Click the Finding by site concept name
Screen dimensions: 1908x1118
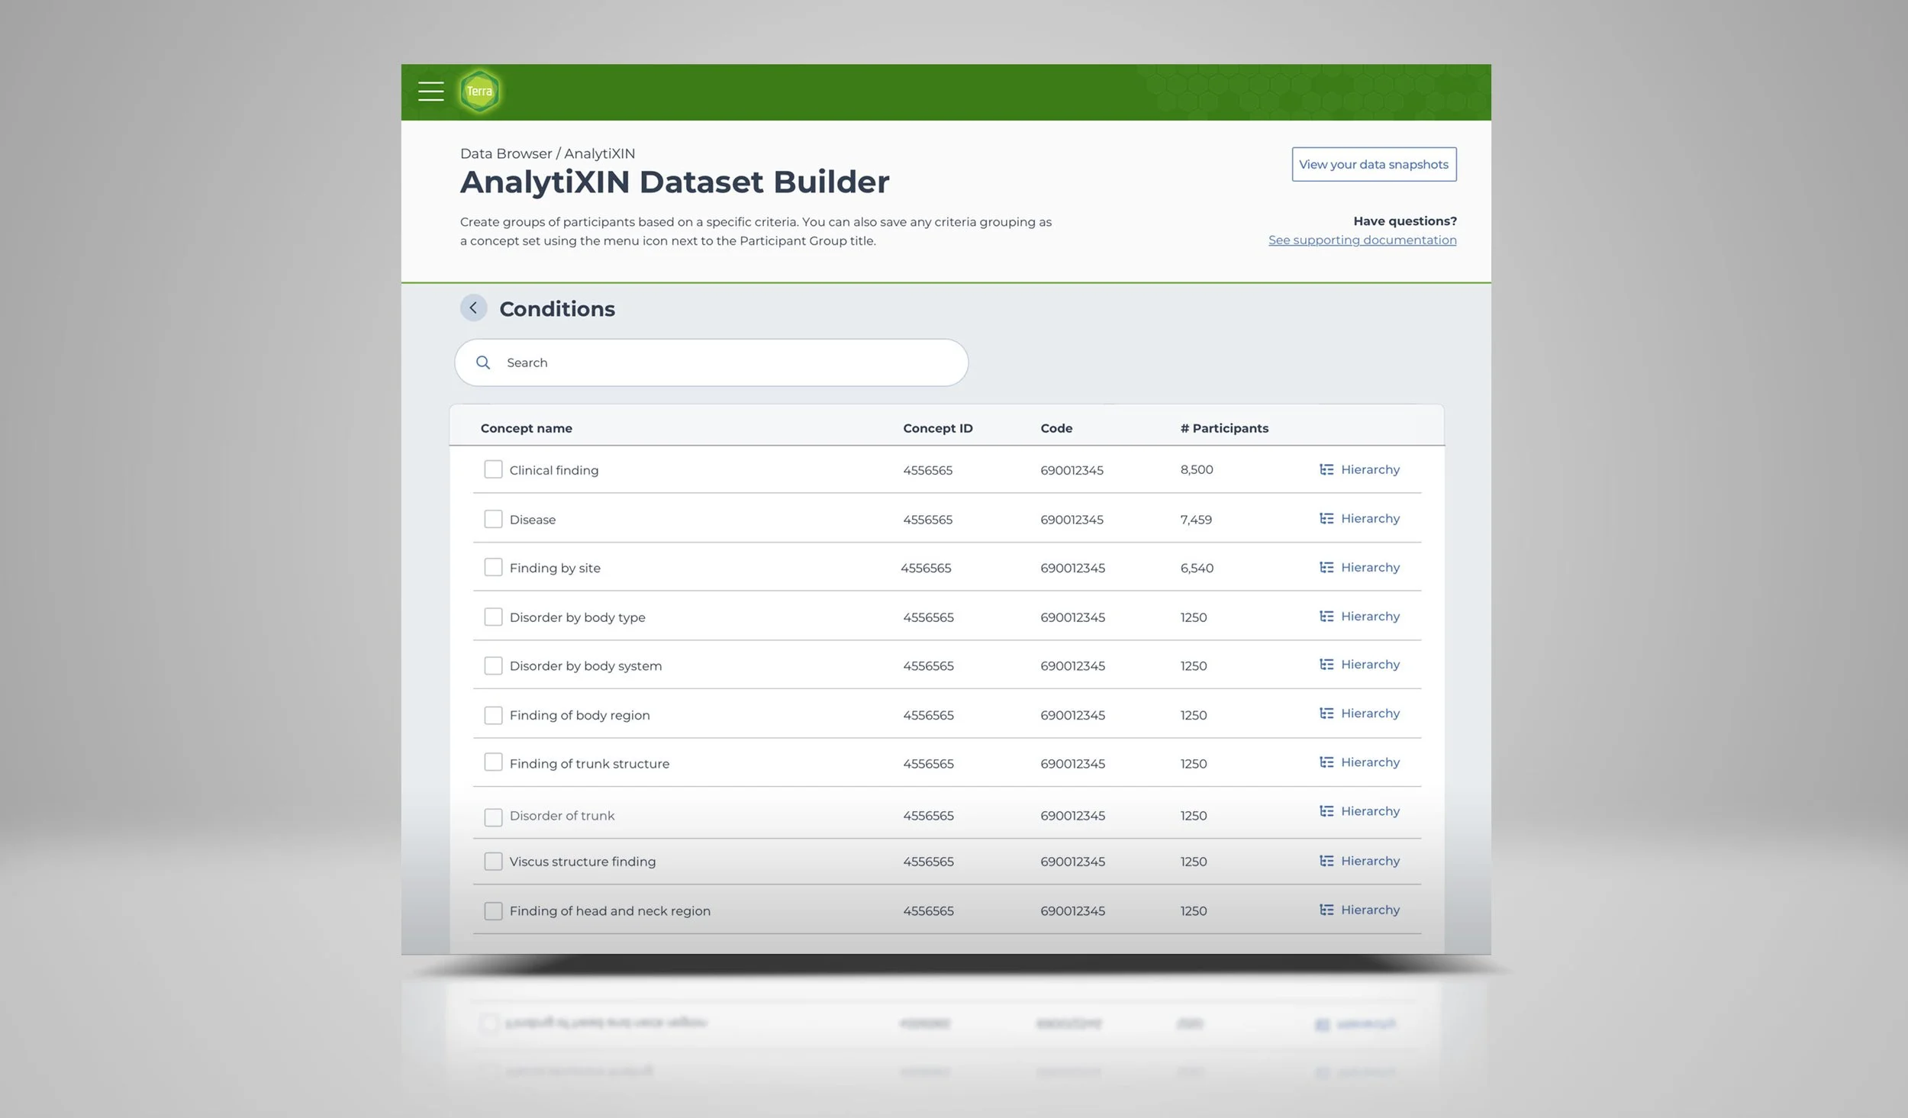(x=555, y=569)
